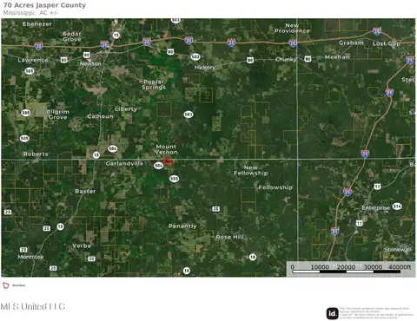Image resolution: width=417 pixels, height=321 pixels.
Task: Click the Ebenezer place label
Action: [37, 24]
